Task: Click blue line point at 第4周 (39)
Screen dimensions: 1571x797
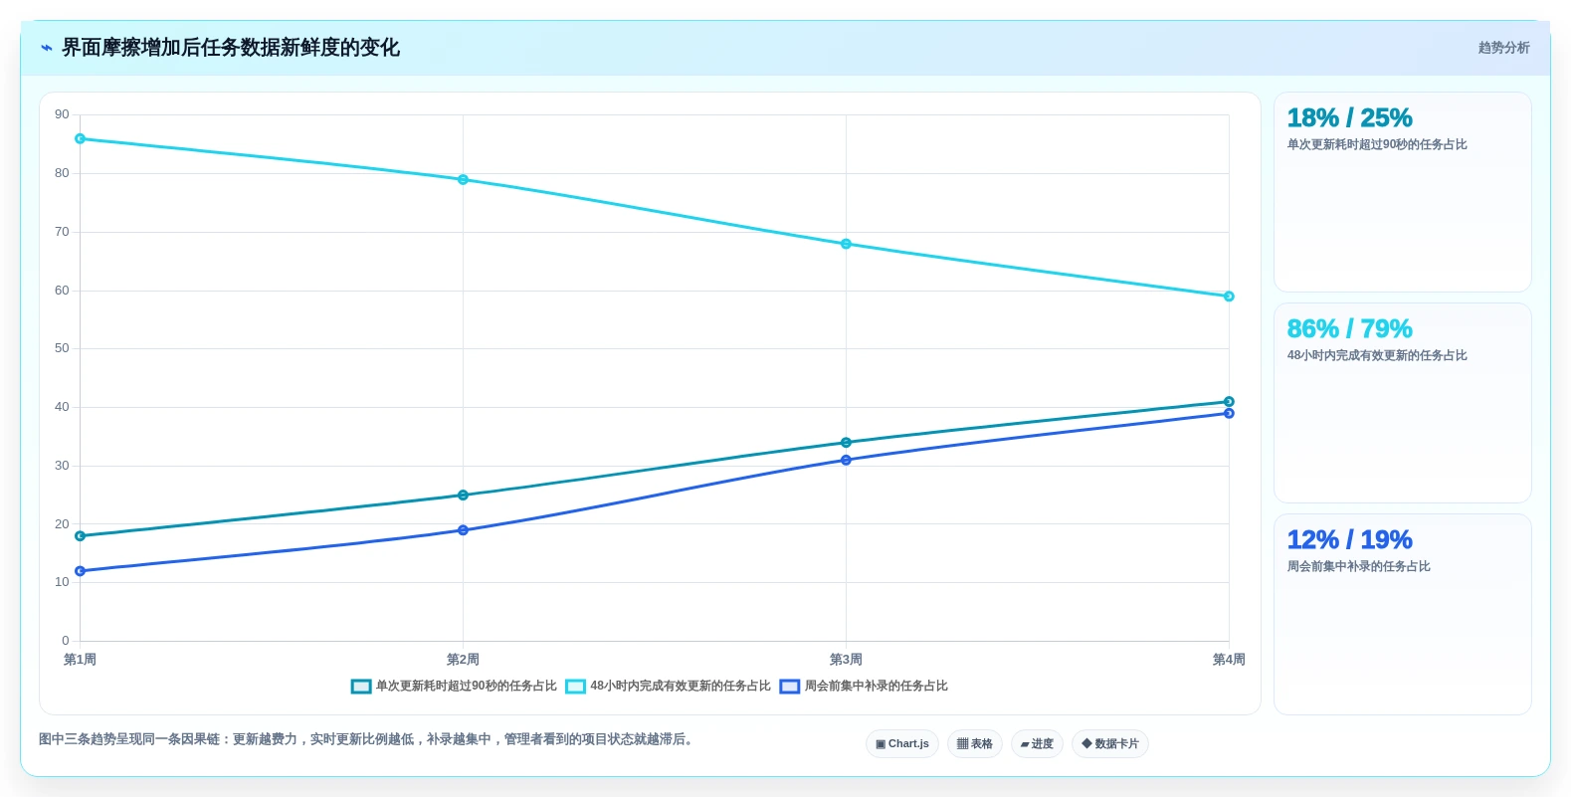Action: (x=1229, y=413)
